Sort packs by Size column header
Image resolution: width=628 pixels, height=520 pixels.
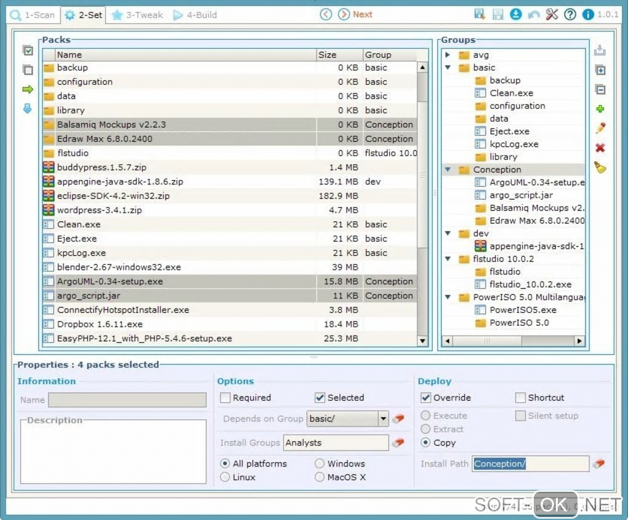click(340, 55)
